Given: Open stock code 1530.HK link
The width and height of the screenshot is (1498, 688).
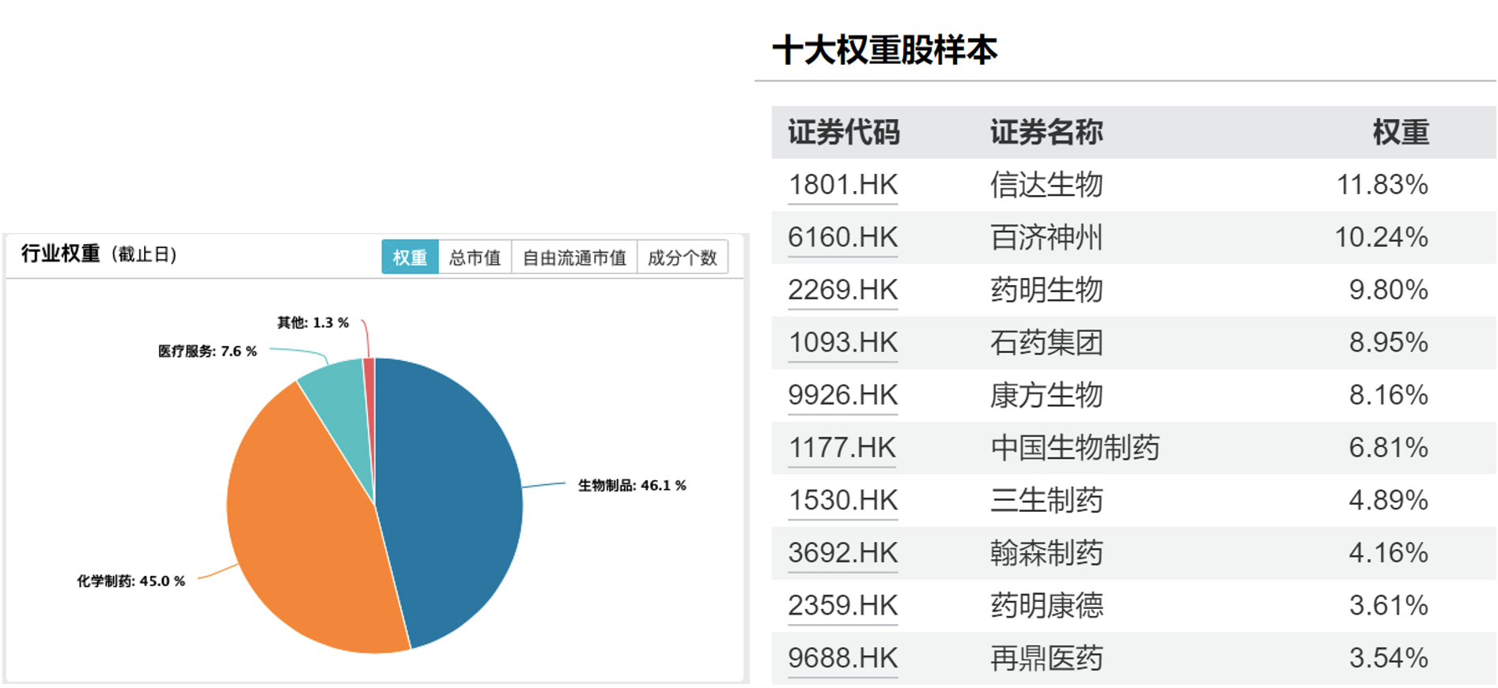Looking at the screenshot, I should click(843, 500).
